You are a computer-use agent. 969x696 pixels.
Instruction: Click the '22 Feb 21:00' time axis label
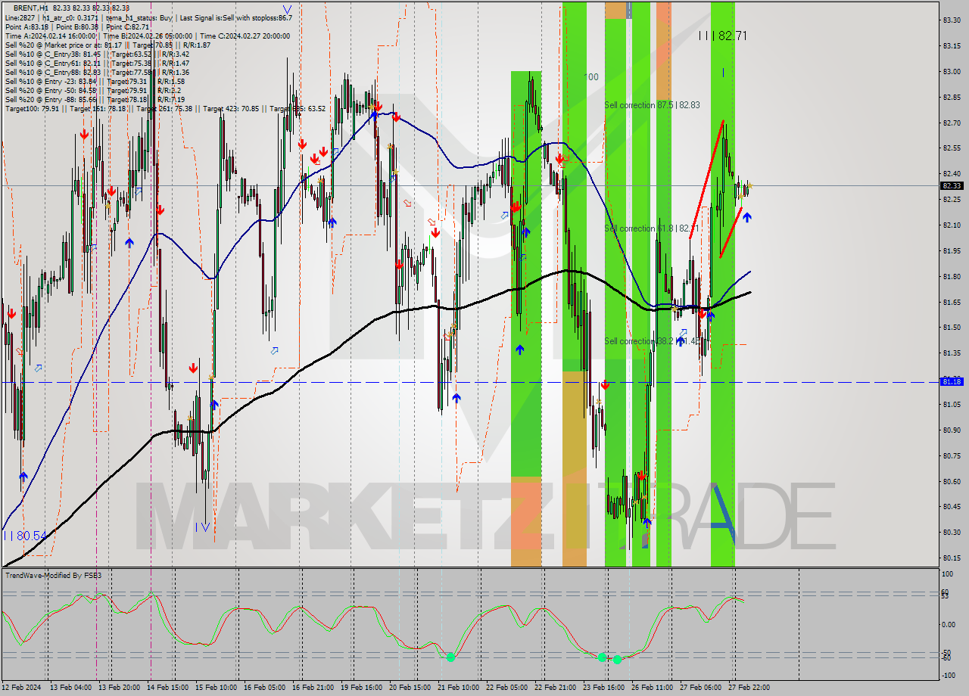click(555, 688)
